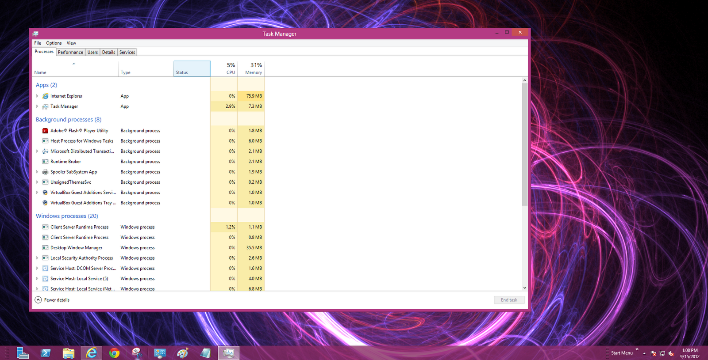Click the Desktop Window Manager process icon
Screen dimensions: 708x360
click(x=45, y=248)
